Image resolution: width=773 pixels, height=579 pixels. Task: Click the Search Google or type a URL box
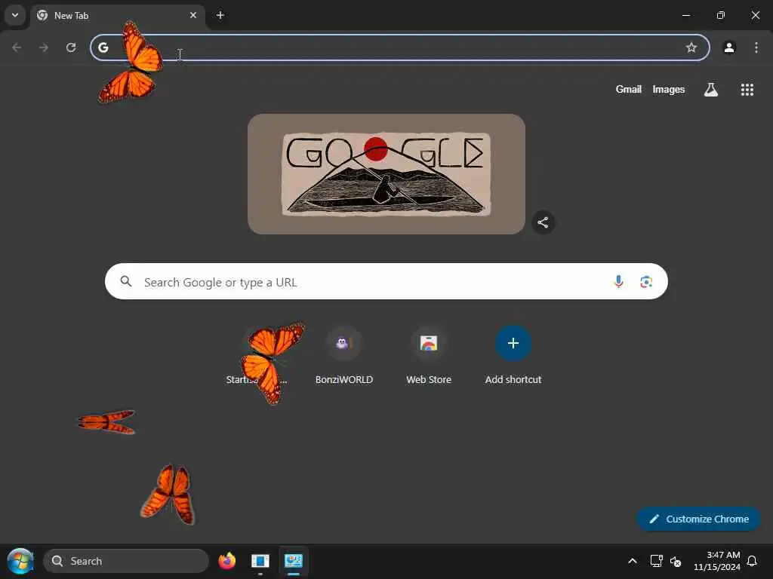click(x=386, y=282)
